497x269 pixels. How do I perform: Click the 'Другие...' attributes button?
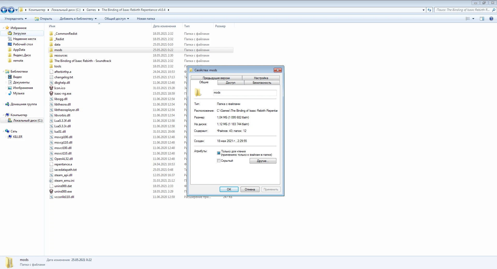(263, 161)
